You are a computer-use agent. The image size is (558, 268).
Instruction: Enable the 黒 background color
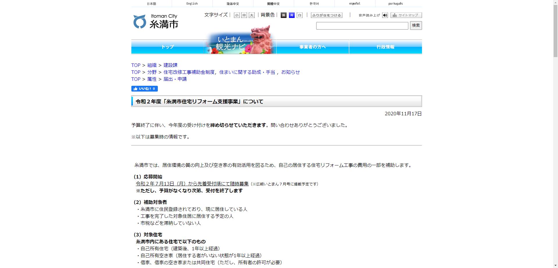pyautogui.click(x=283, y=15)
